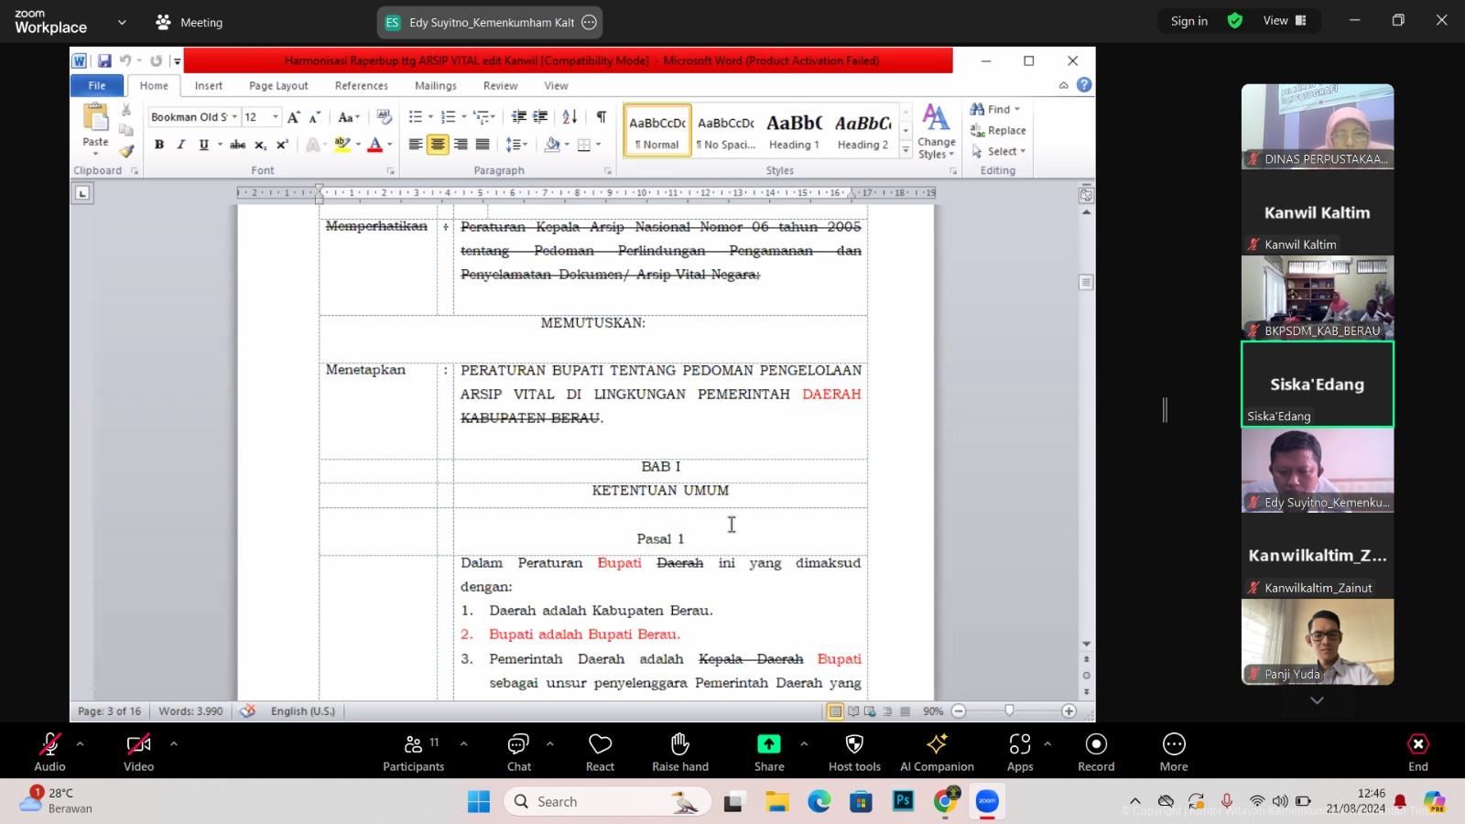Click Font Color red A swatch
The width and height of the screenshot is (1465, 824).
pyautogui.click(x=374, y=145)
